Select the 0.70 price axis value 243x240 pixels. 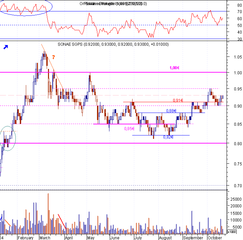click(238, 186)
